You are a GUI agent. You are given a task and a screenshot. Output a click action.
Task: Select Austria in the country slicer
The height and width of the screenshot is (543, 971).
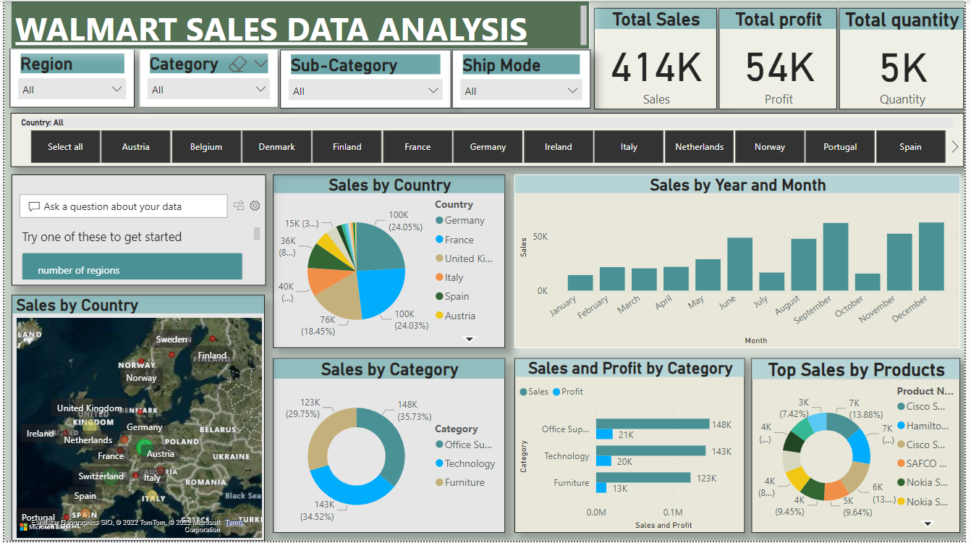point(135,146)
